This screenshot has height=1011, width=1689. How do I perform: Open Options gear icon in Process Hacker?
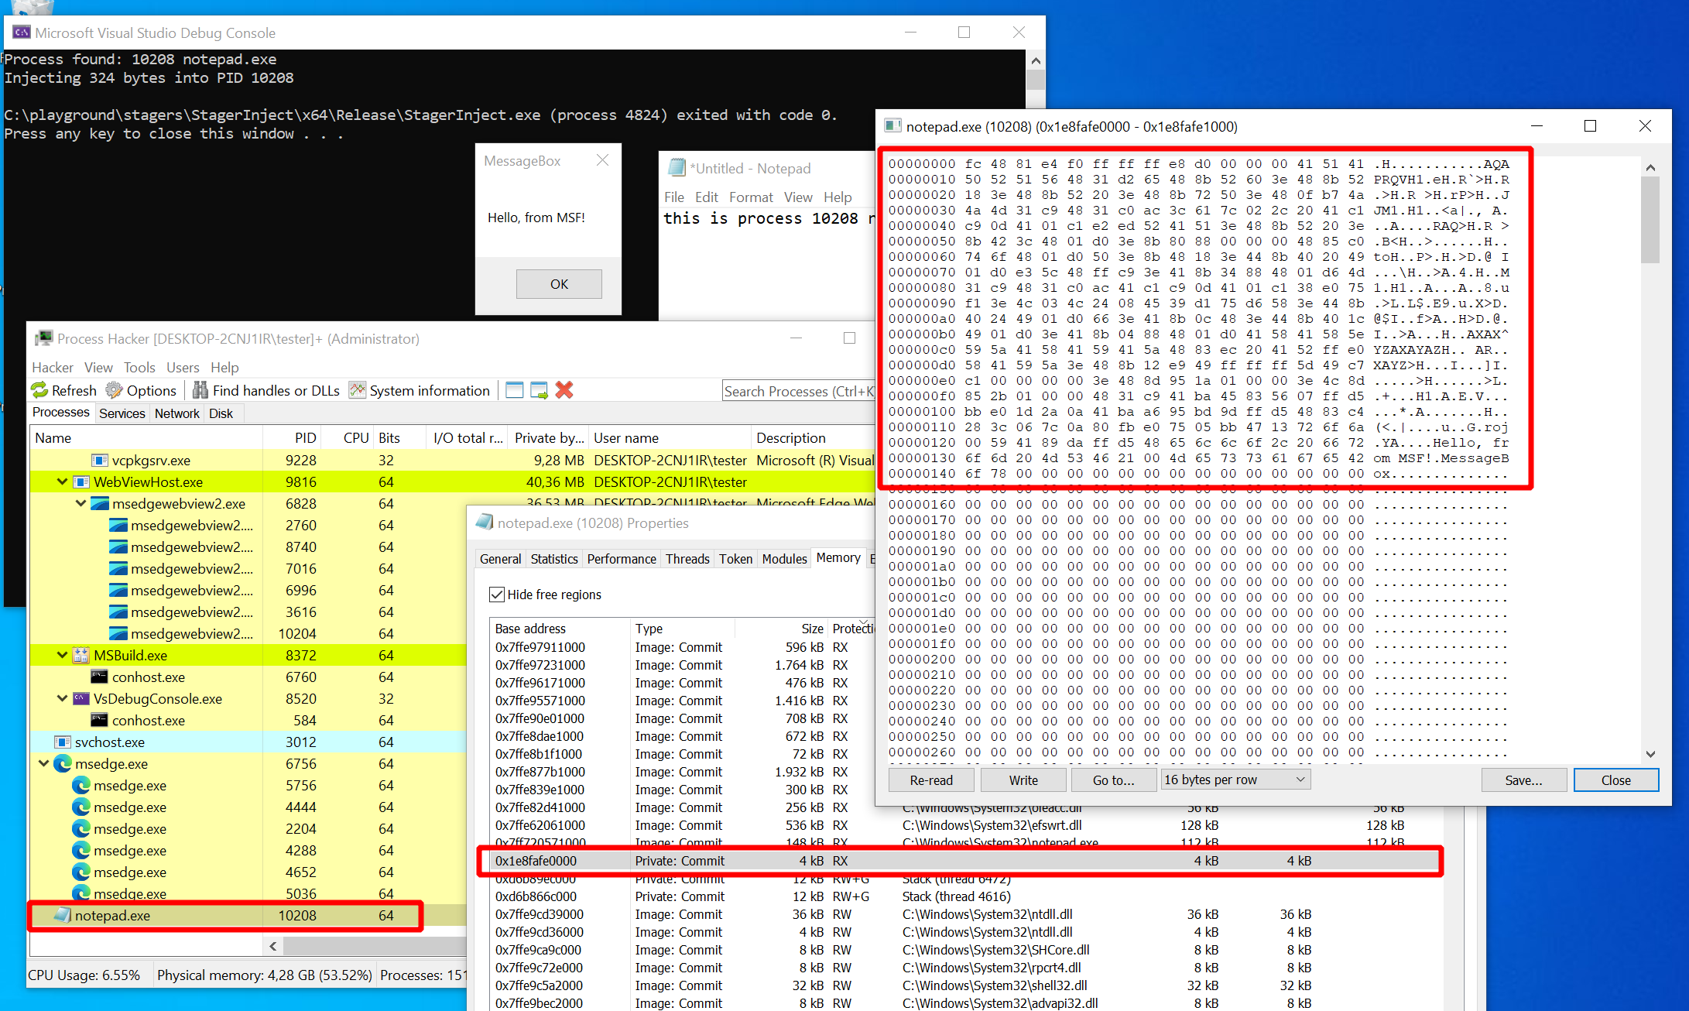(x=114, y=390)
